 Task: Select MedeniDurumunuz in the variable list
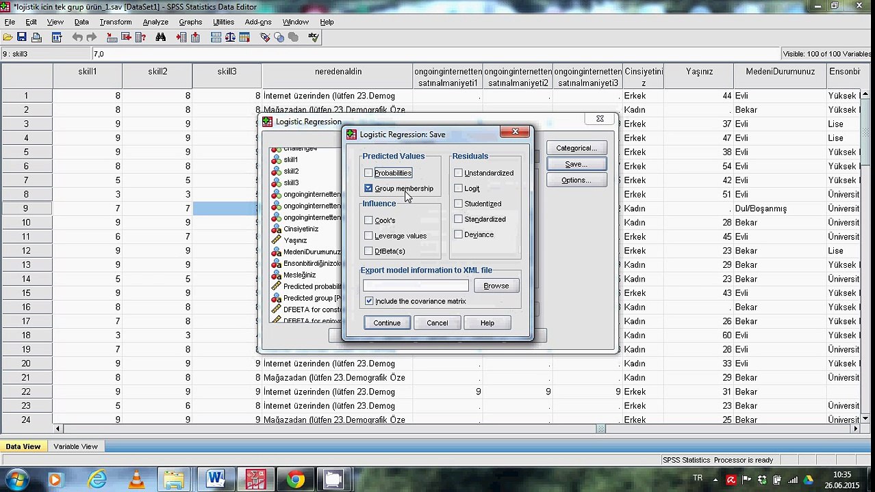pos(305,251)
